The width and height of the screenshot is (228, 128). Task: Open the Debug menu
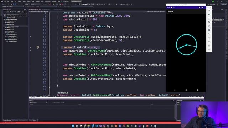(28, 1)
